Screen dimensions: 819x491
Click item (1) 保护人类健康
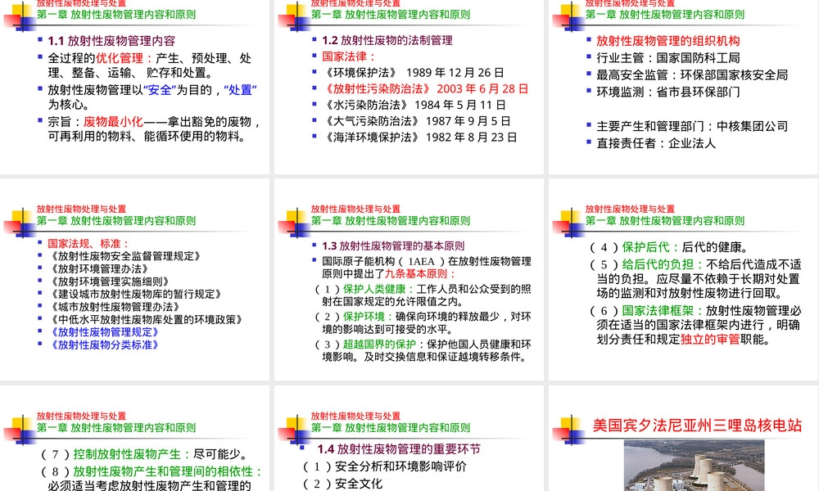(x=423, y=295)
